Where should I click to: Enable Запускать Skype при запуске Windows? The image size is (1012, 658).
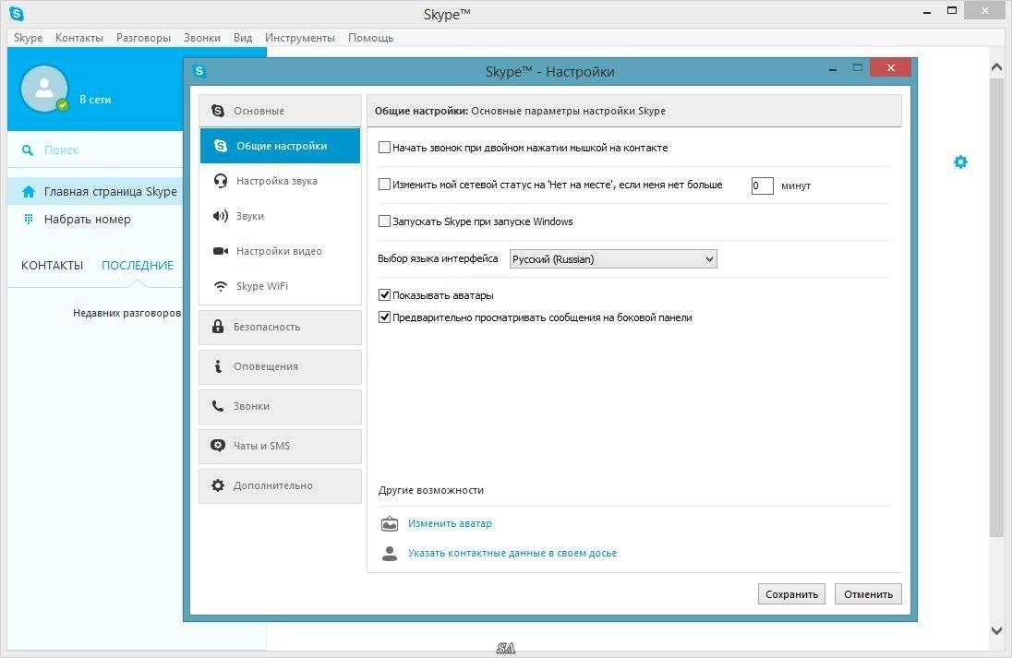tap(385, 221)
